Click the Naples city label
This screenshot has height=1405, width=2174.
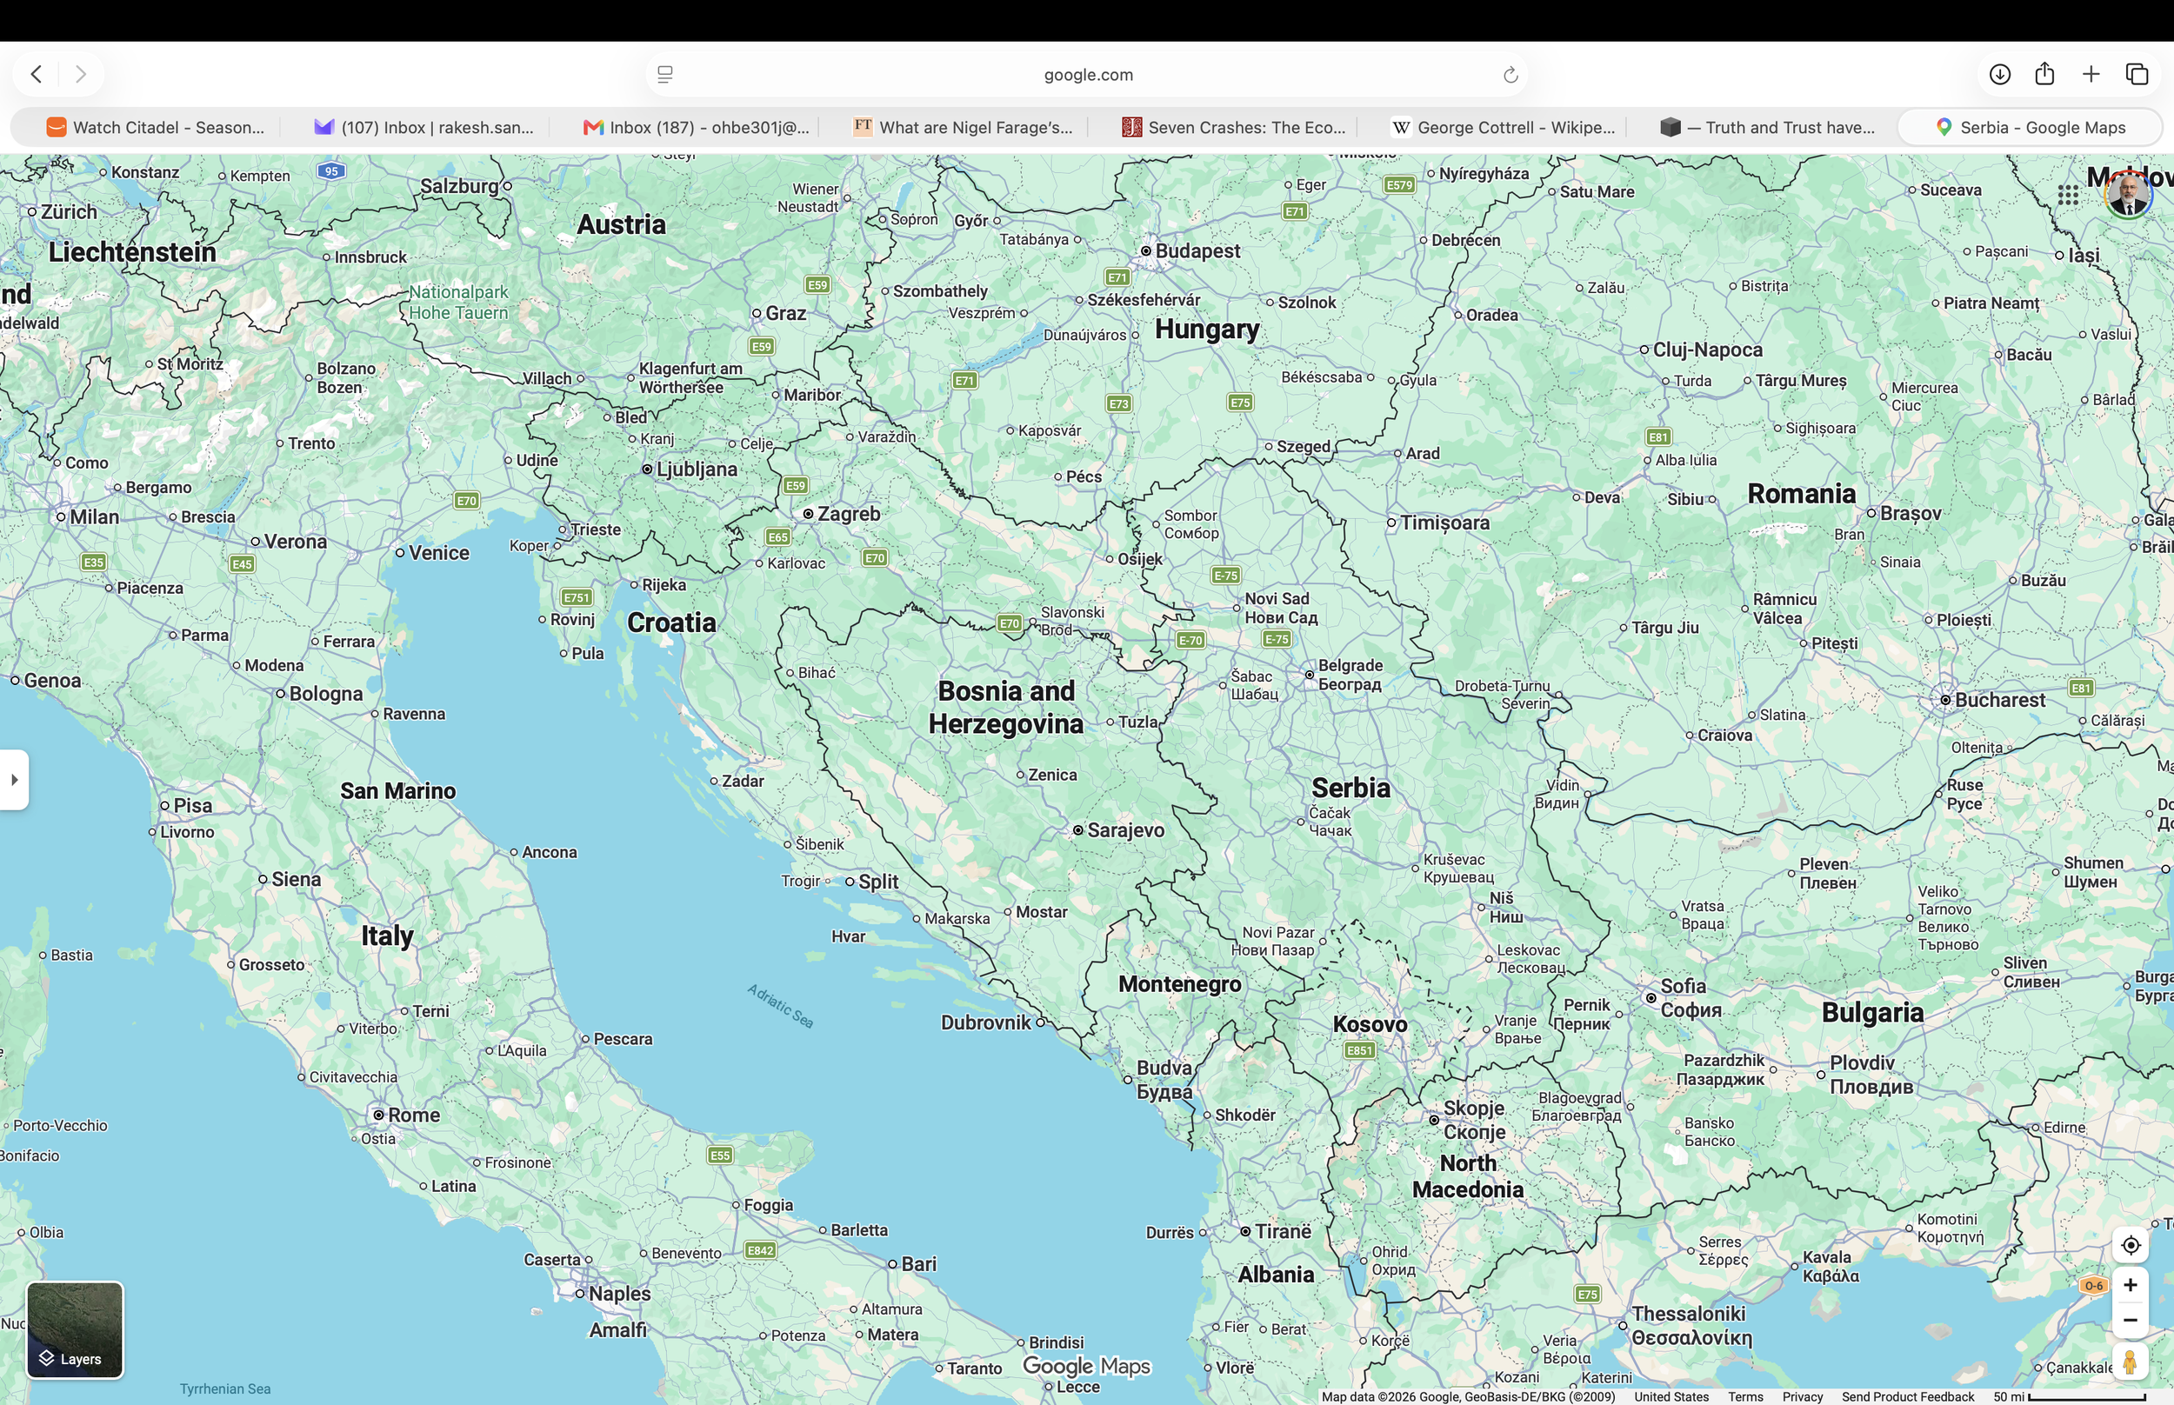pos(619,1294)
